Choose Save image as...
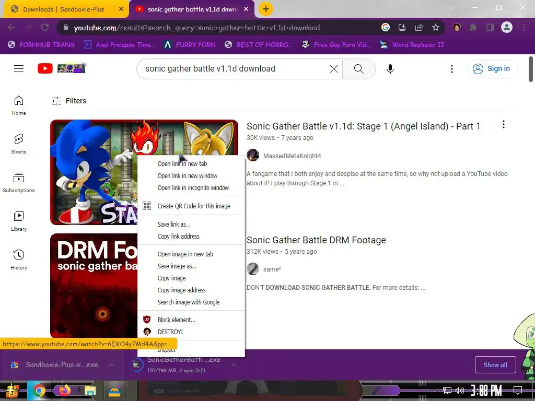 click(191, 266)
